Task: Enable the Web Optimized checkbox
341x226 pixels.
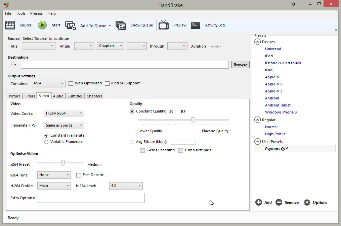Action: click(71, 83)
